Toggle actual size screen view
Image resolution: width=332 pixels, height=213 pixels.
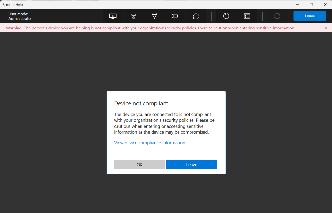pyautogui.click(x=175, y=16)
